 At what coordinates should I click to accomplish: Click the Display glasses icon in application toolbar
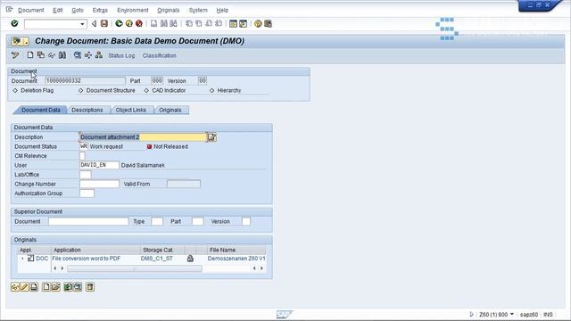click(x=52, y=55)
